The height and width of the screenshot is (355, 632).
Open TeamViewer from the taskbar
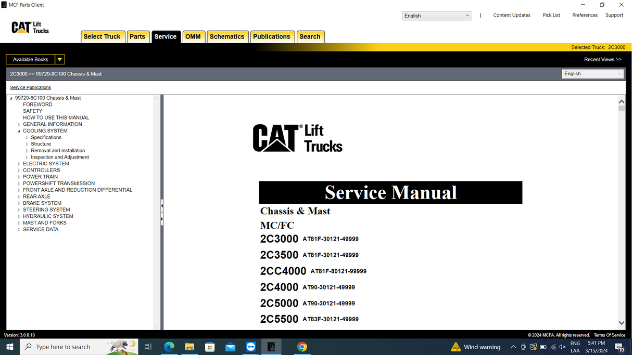(250, 347)
